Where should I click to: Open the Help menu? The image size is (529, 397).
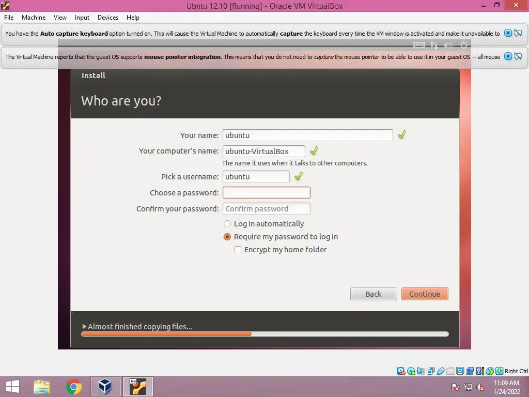click(x=133, y=17)
